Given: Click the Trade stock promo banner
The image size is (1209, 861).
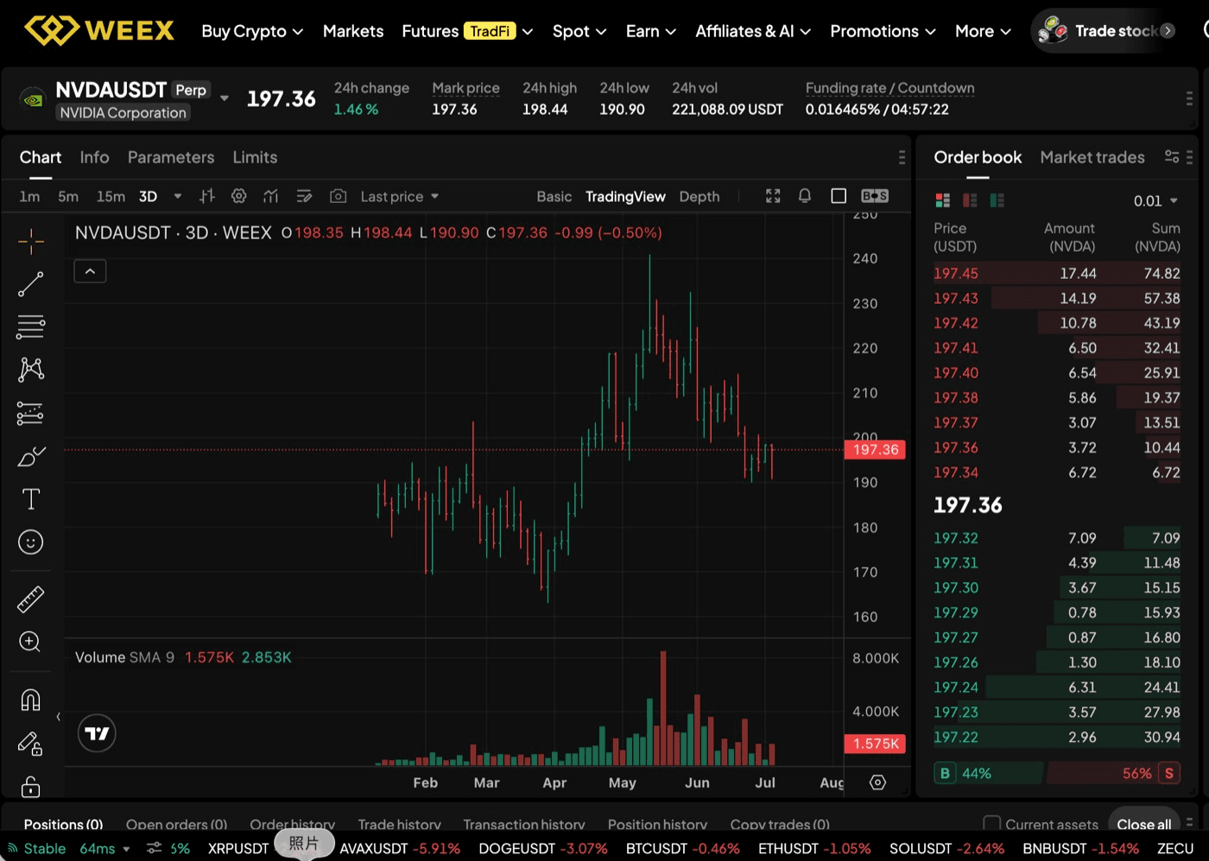Looking at the screenshot, I should (1105, 31).
